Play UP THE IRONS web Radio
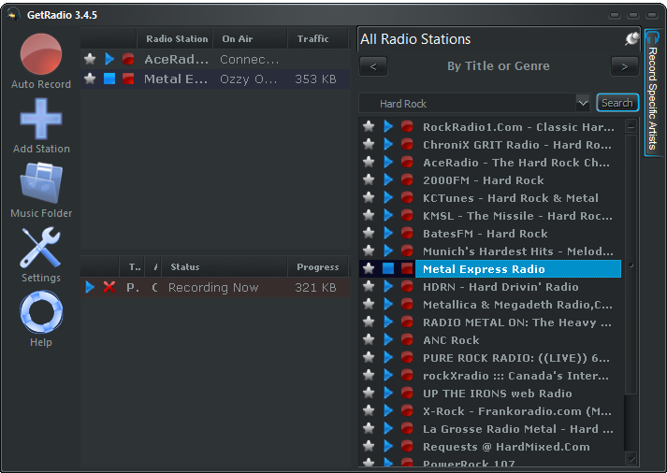This screenshot has height=473, width=667. (x=388, y=394)
